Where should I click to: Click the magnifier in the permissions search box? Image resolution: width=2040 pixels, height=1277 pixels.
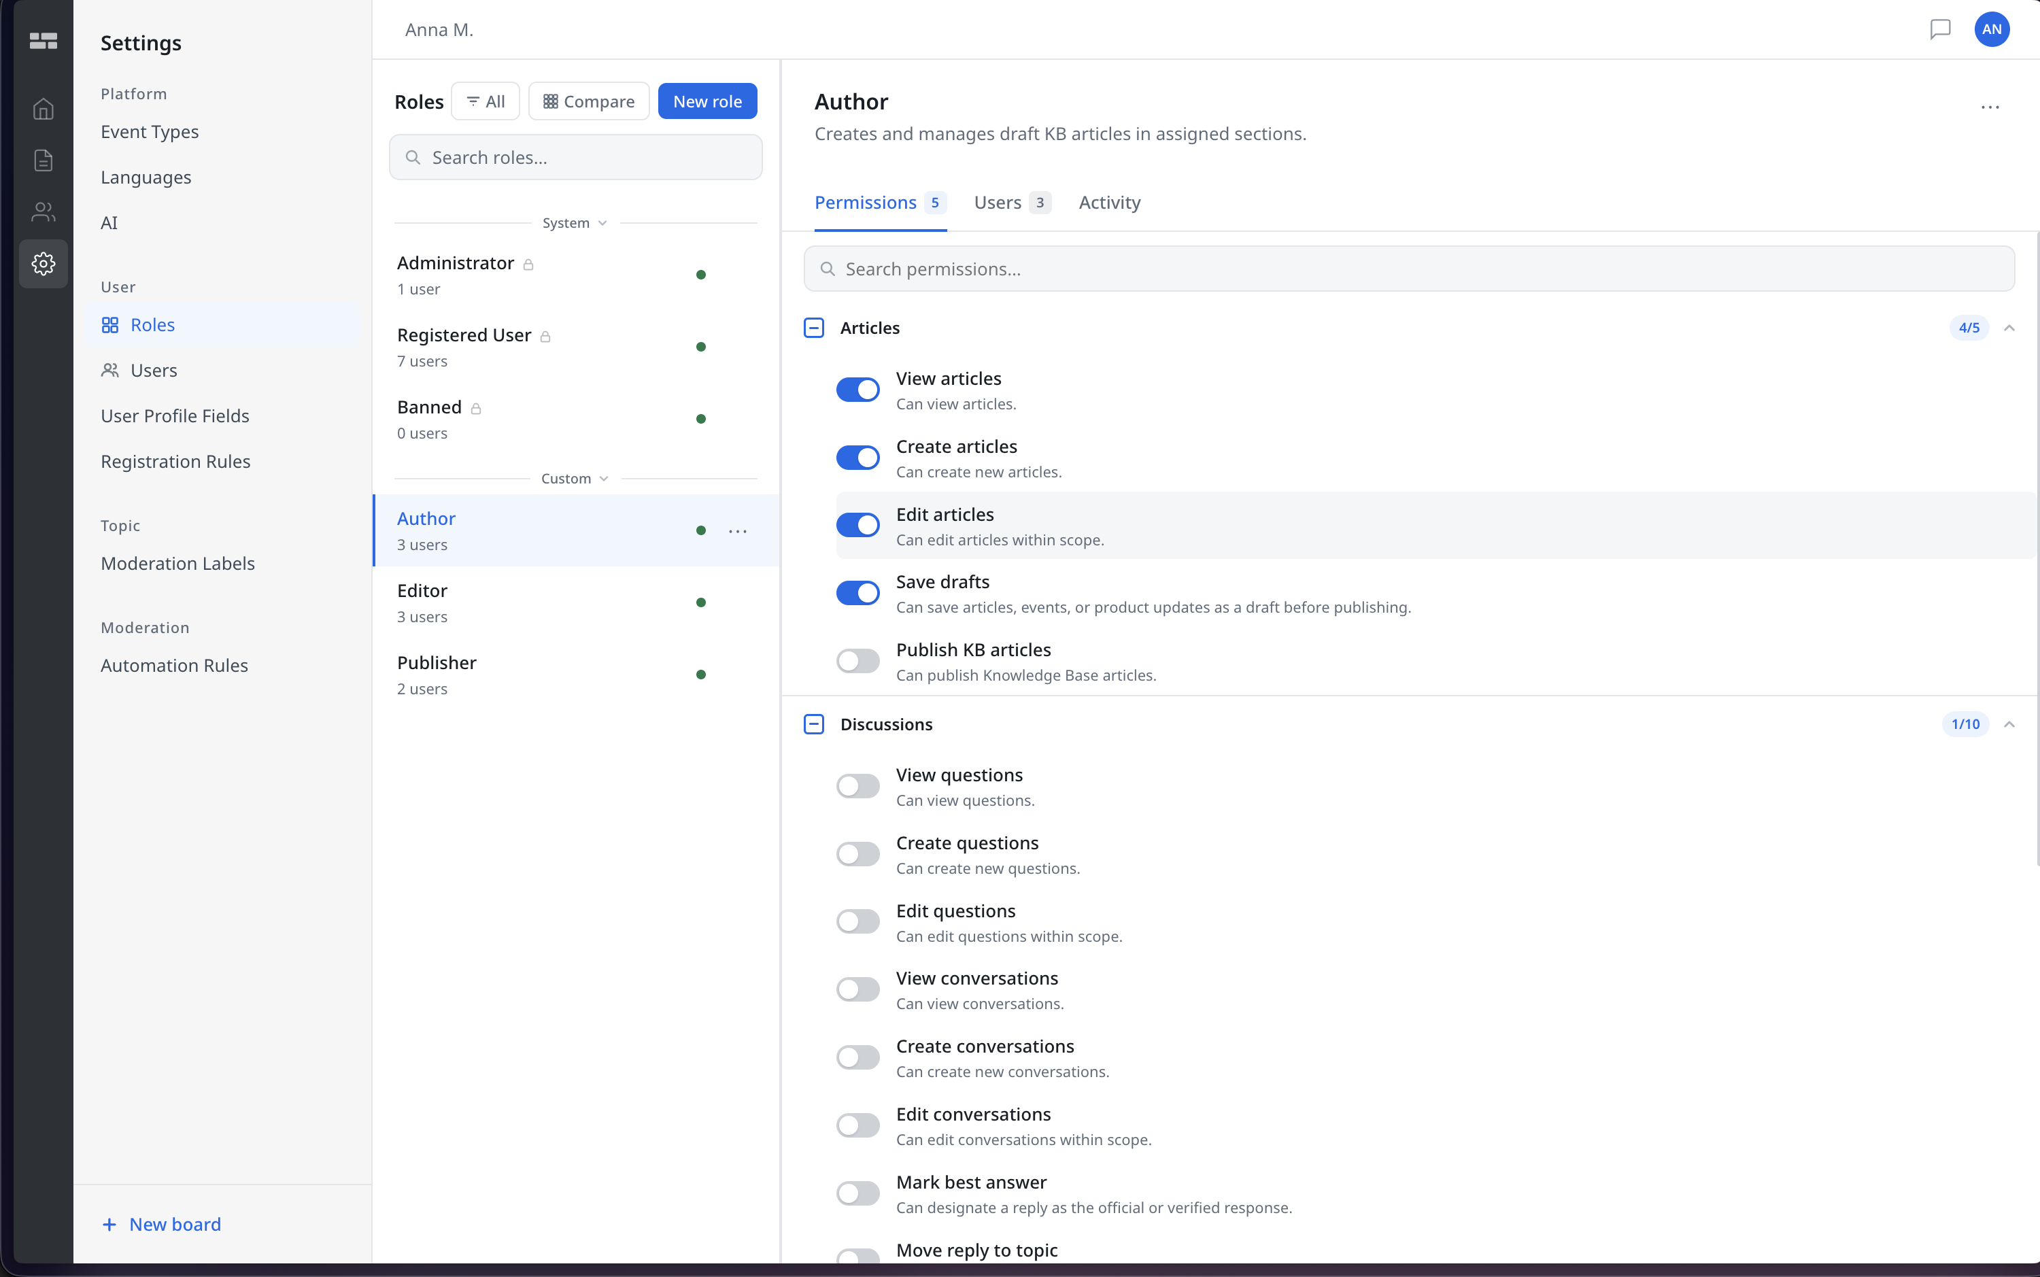click(828, 269)
